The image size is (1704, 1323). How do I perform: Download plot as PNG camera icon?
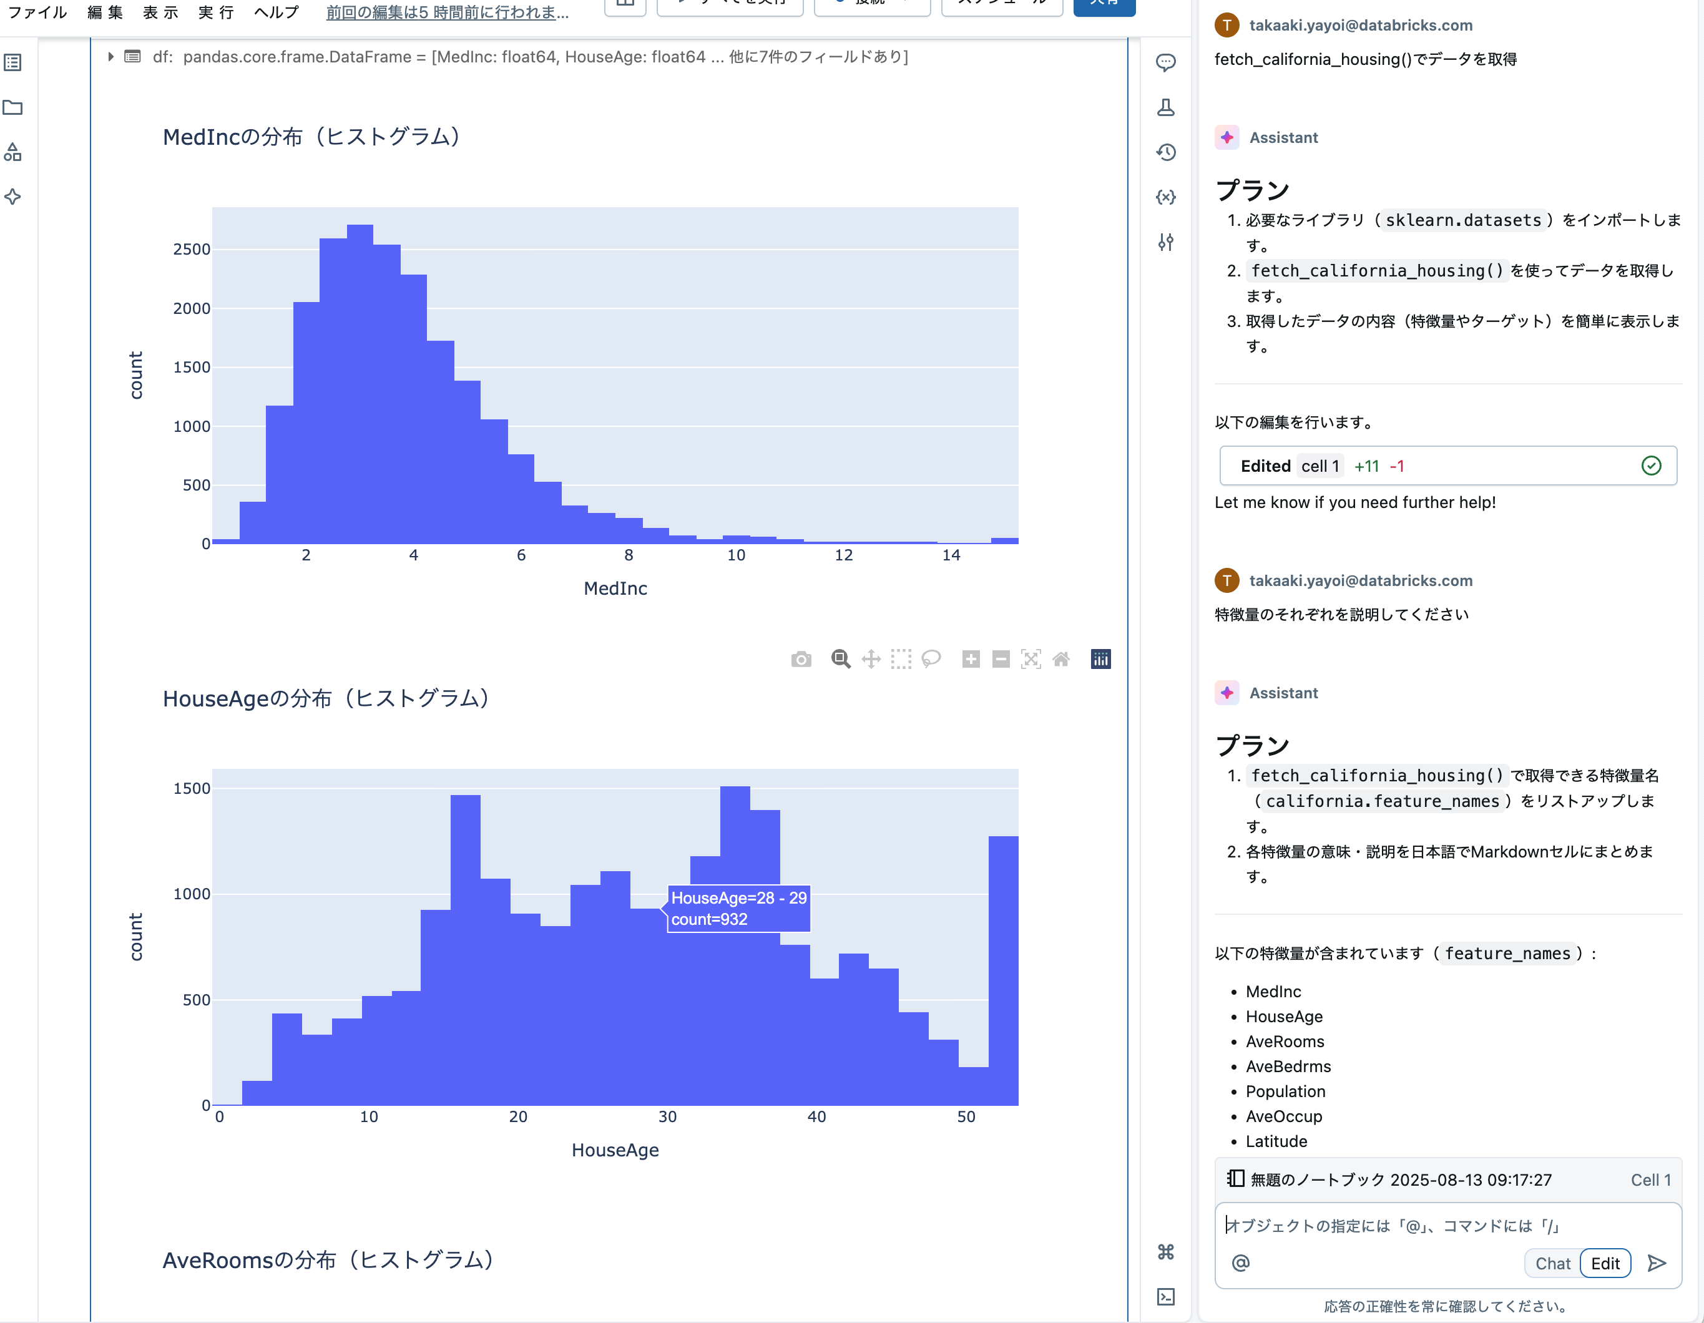[x=801, y=660]
